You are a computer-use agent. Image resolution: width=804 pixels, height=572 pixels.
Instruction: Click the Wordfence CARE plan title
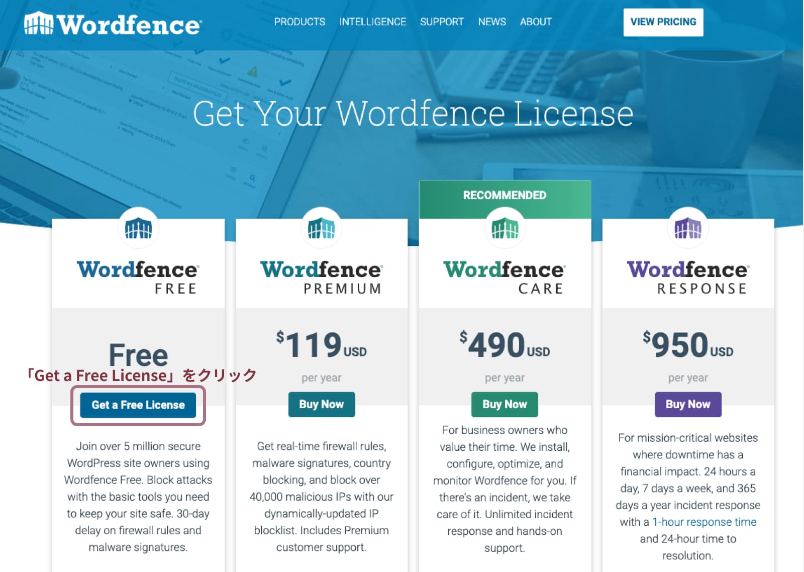click(505, 277)
